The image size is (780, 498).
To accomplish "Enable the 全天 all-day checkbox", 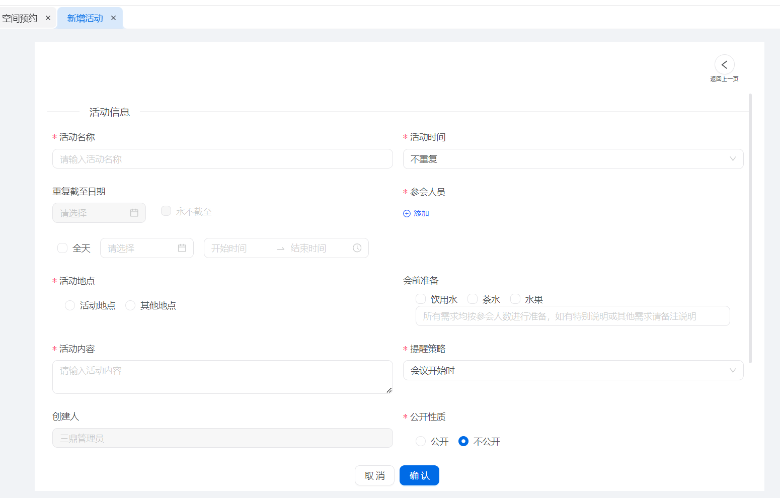I will tap(62, 248).
